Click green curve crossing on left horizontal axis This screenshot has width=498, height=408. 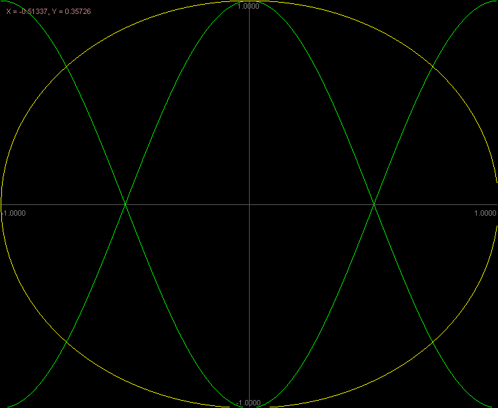[x=124, y=204]
